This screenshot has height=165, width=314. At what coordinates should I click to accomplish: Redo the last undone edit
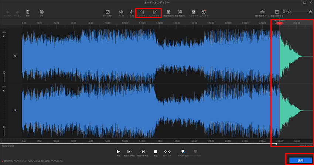tap(17, 13)
